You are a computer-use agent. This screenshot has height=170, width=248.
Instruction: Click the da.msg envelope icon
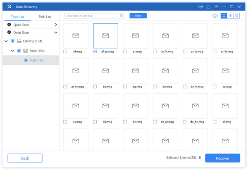click(105, 106)
